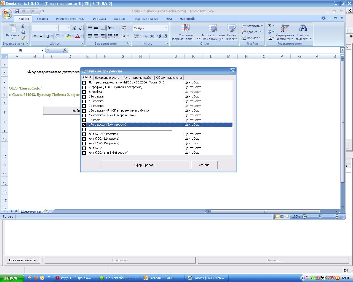The width and height of the screenshot is (353, 282).
Task: Click the Отмена button in dialog
Action: 204,165
